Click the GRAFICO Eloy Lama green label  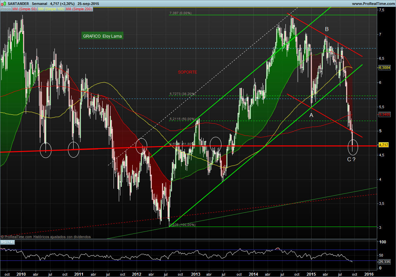point(102,36)
